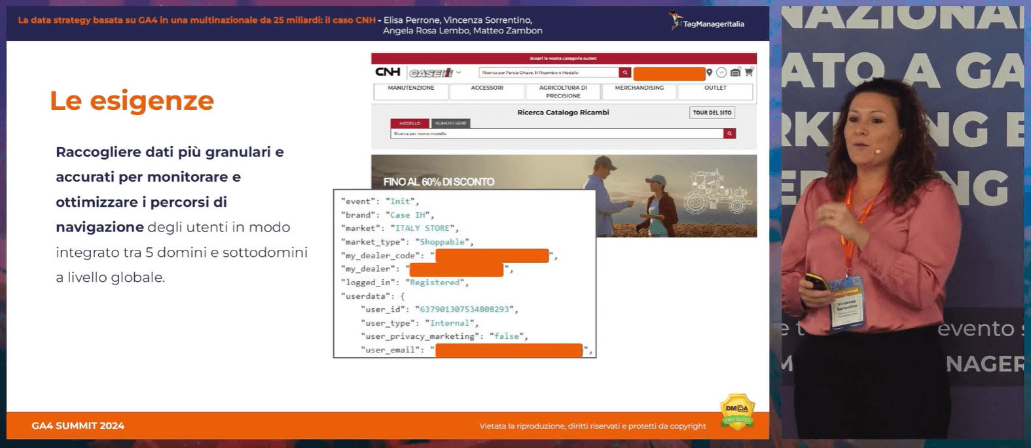The image size is (1031, 448).
Task: Open AGRICOLTURA DI PRECISIONE menu
Action: pyautogui.click(x=563, y=91)
